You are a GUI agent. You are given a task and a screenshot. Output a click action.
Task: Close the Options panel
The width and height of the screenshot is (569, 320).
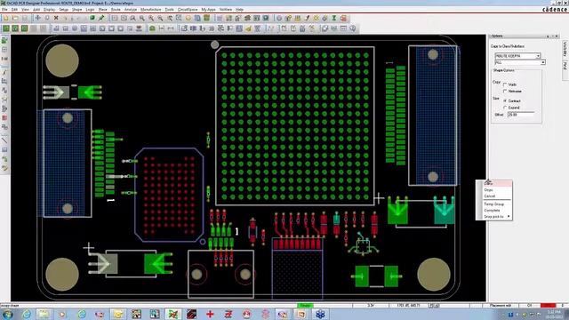[557, 36]
